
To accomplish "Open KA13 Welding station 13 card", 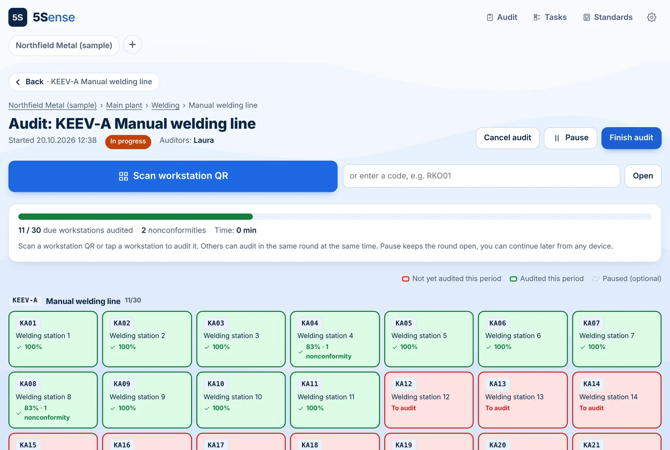I will [x=523, y=400].
